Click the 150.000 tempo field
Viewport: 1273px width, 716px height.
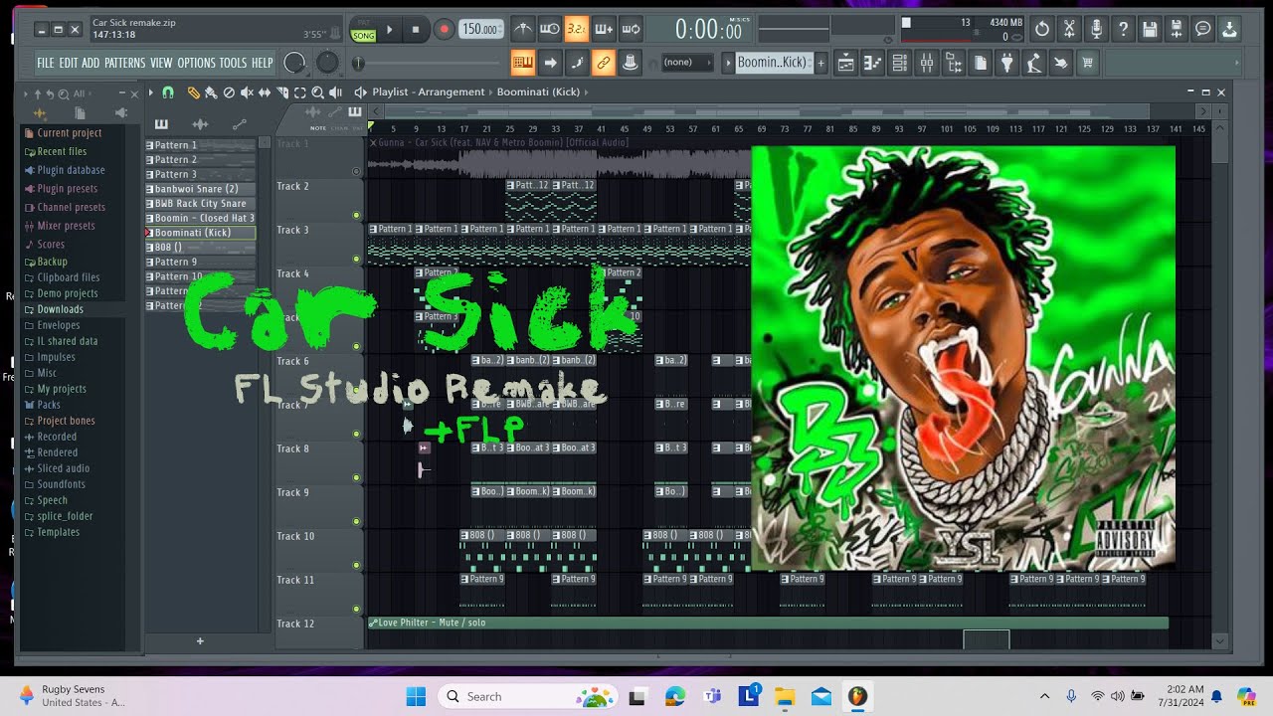481,30
